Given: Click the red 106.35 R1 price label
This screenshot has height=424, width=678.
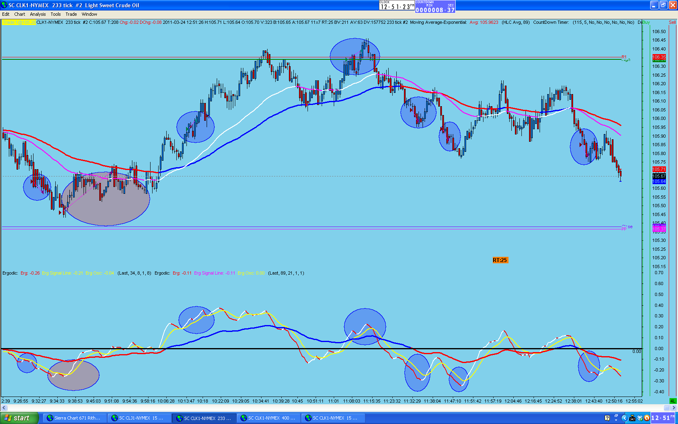Looking at the screenshot, I should click(659, 57).
